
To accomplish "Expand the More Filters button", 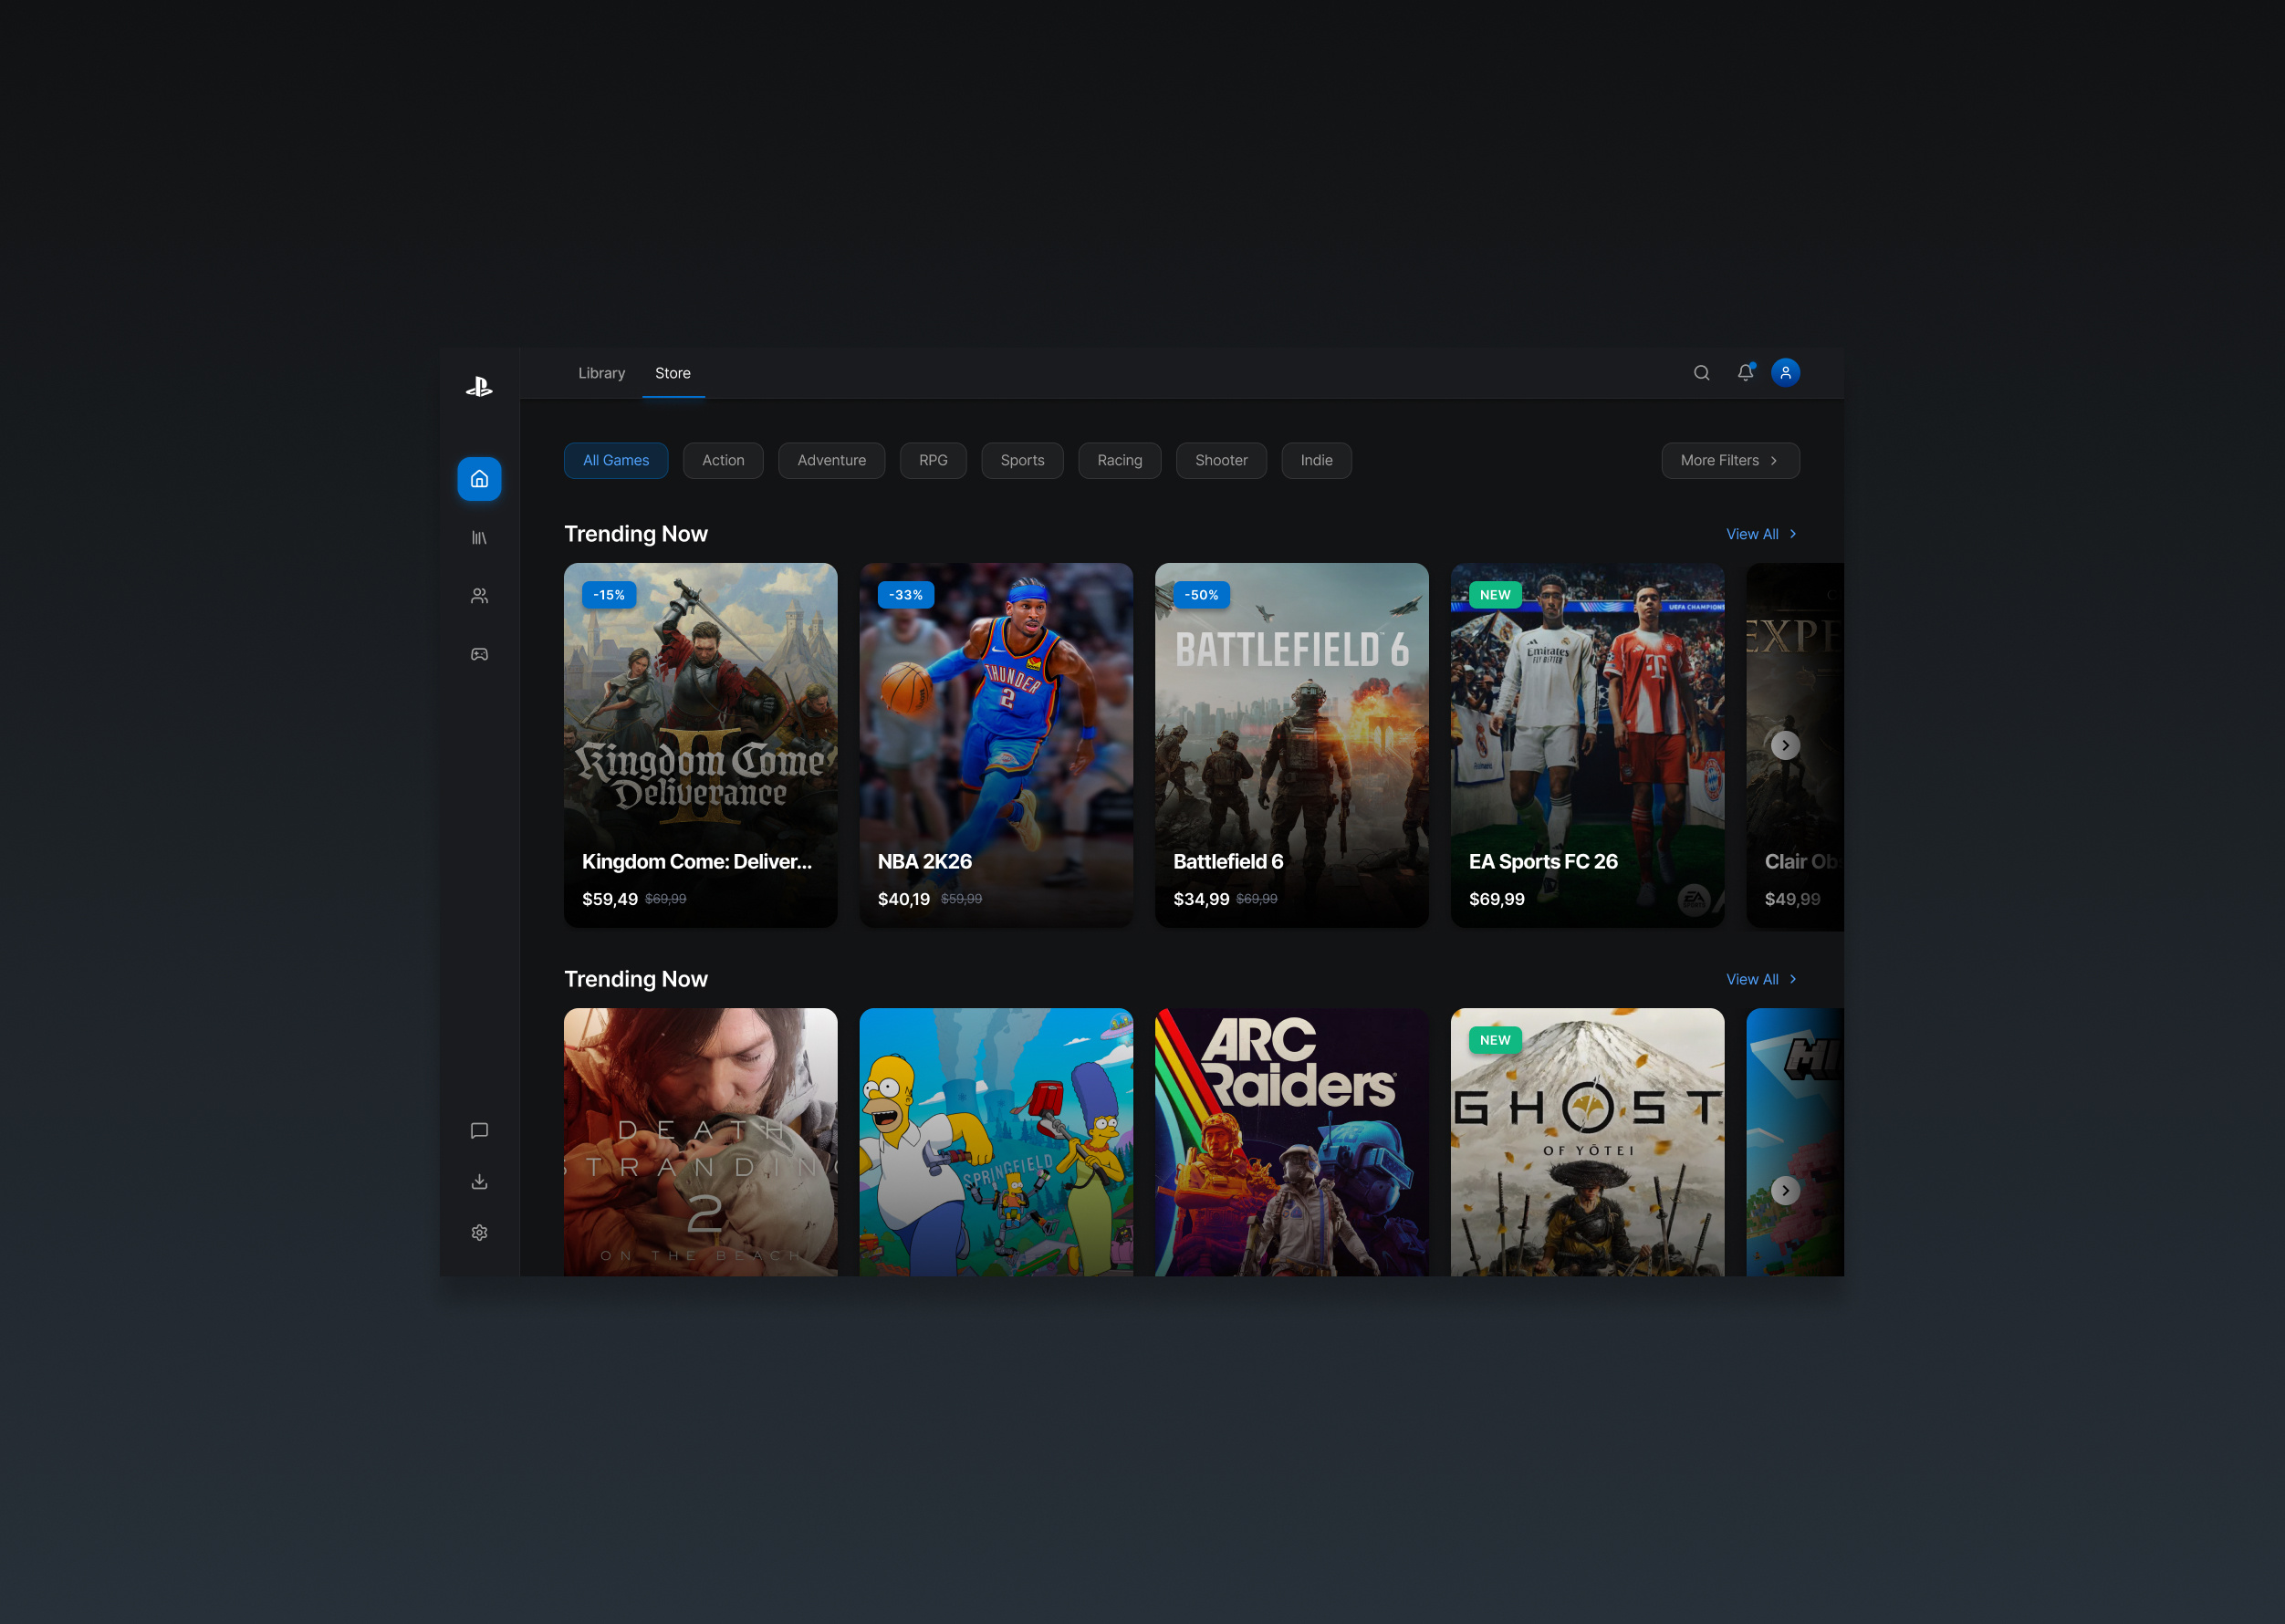I will click(1730, 461).
